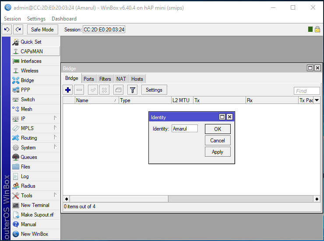Click Cancel in Identity dialog
The image size is (324, 241).
coord(218,141)
